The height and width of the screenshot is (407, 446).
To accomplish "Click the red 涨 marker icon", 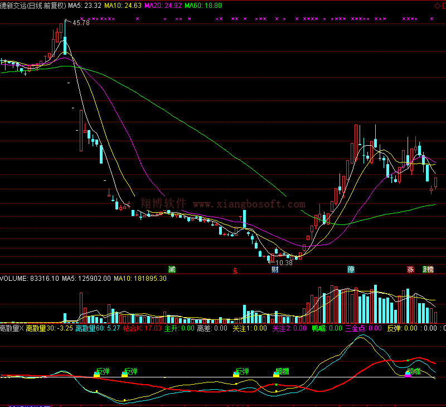I will pyautogui.click(x=410, y=270).
